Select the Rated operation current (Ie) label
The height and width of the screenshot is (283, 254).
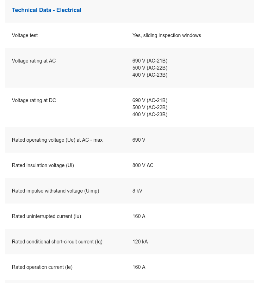(42, 267)
